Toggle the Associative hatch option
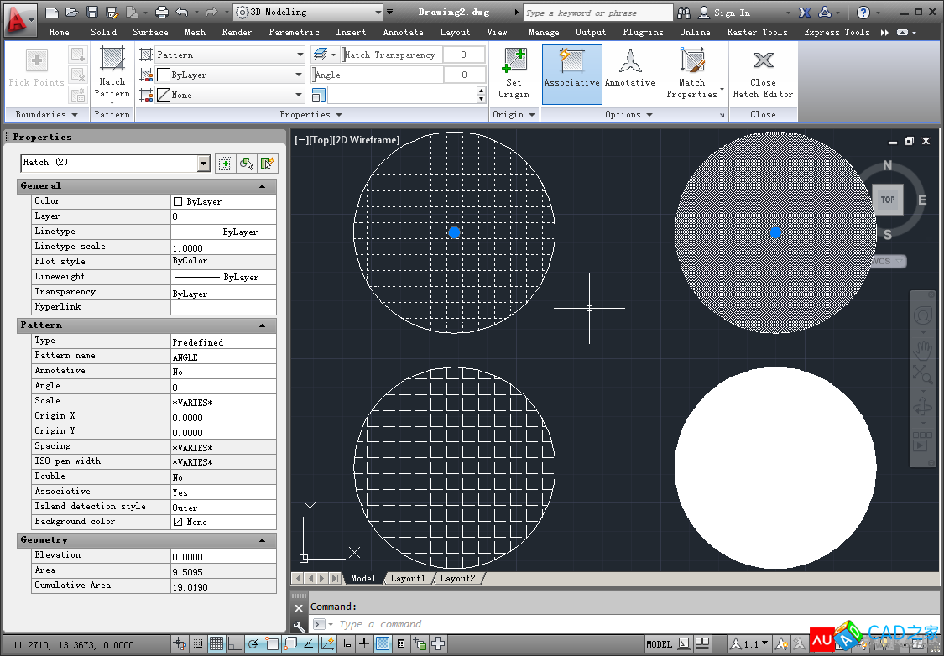 point(571,69)
